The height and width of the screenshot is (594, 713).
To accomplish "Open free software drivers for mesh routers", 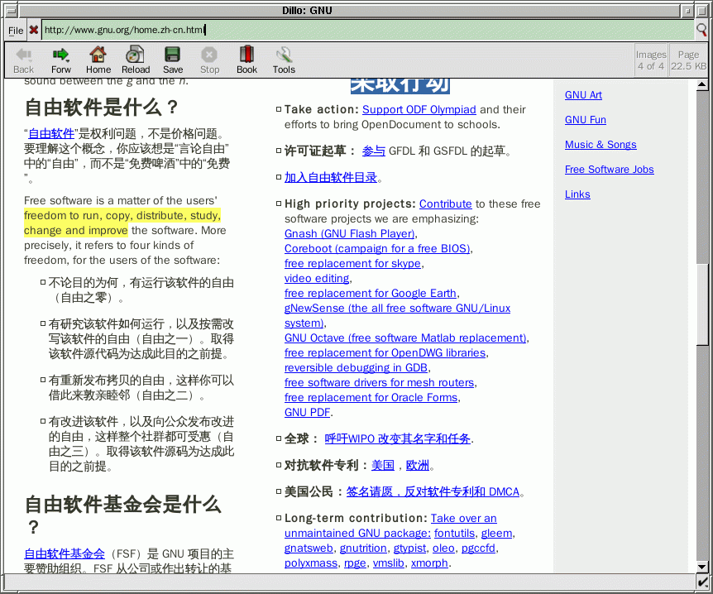I will [x=379, y=383].
